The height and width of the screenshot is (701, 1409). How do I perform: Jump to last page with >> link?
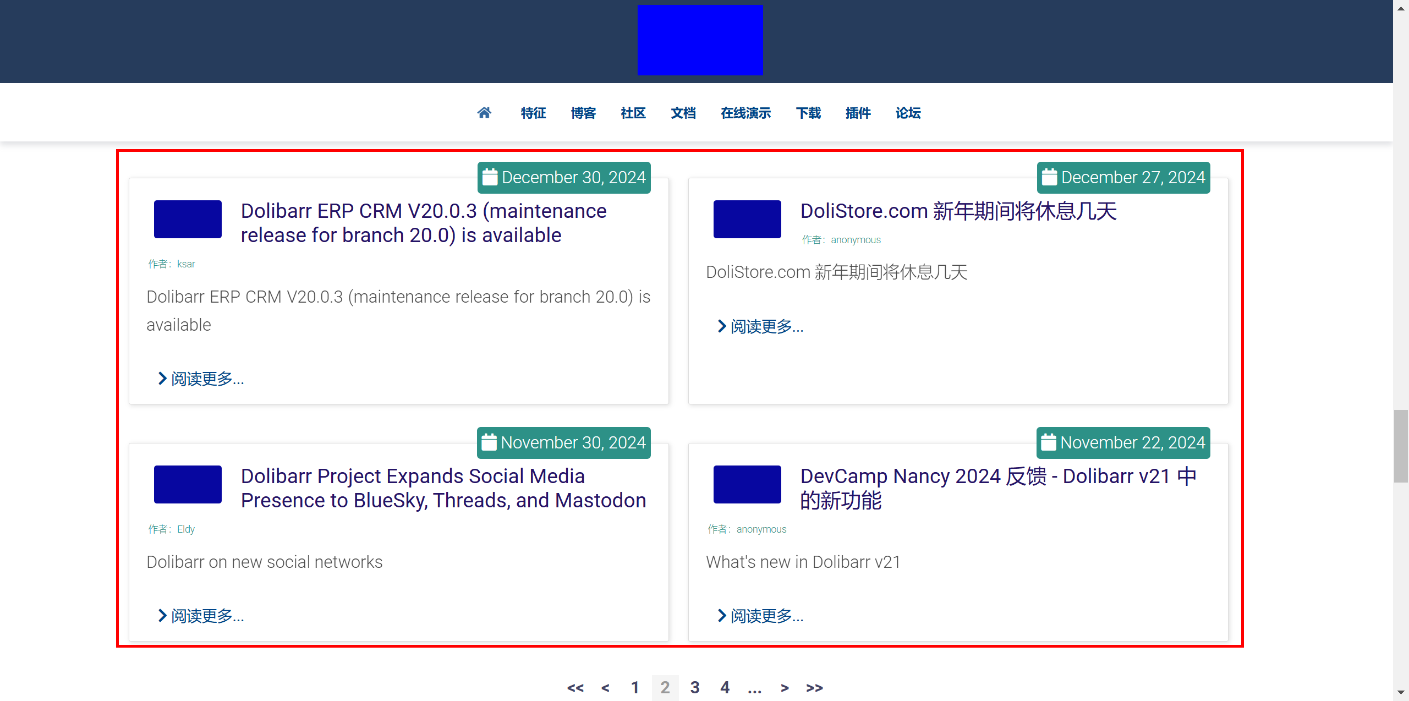[814, 687]
